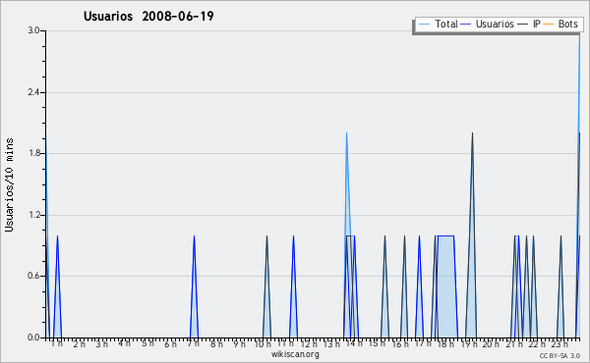Click the light blue Total legend line
Viewport: 590px width, 363px height.
pyautogui.click(x=424, y=25)
